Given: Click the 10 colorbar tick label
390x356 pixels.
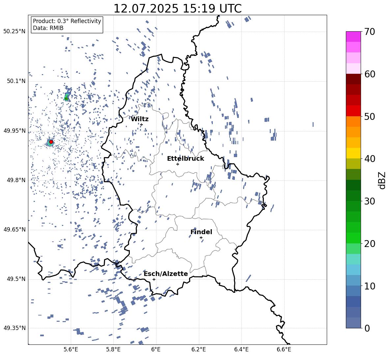Looking at the screenshot, I should [x=370, y=286].
